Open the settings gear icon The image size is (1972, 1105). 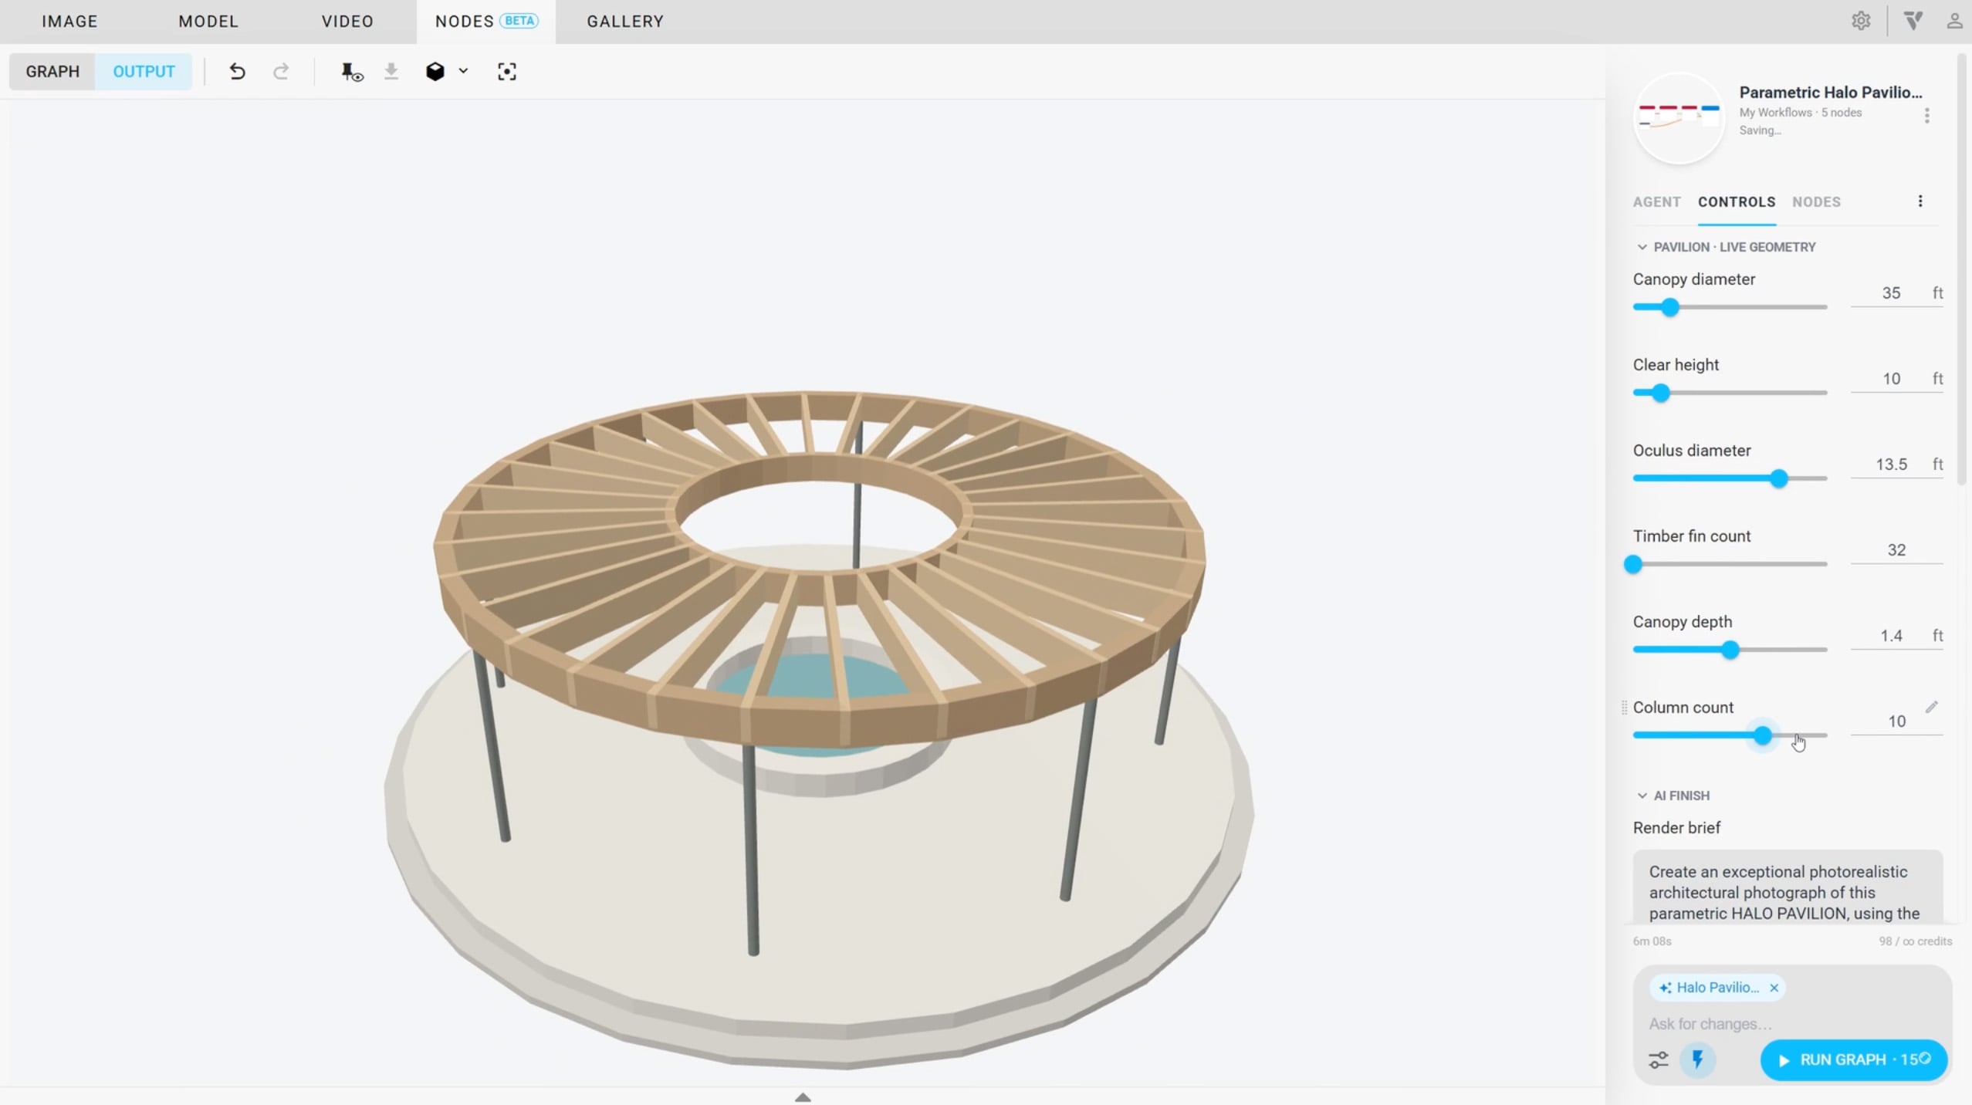pos(1861,21)
